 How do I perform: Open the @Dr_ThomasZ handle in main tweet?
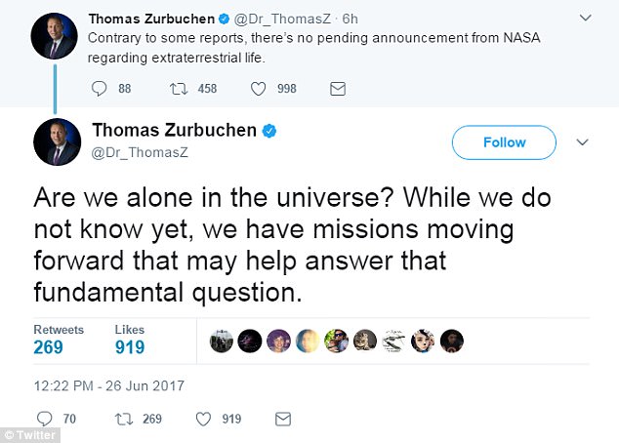tap(140, 152)
